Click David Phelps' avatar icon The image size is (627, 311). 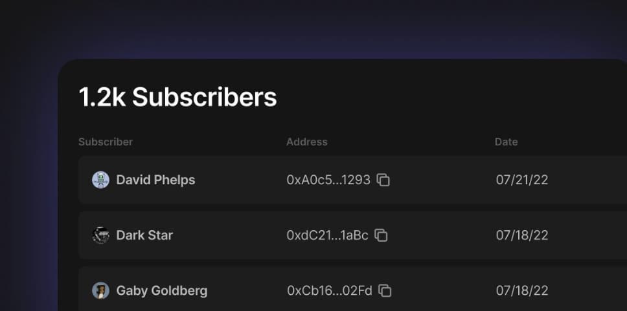coord(100,180)
